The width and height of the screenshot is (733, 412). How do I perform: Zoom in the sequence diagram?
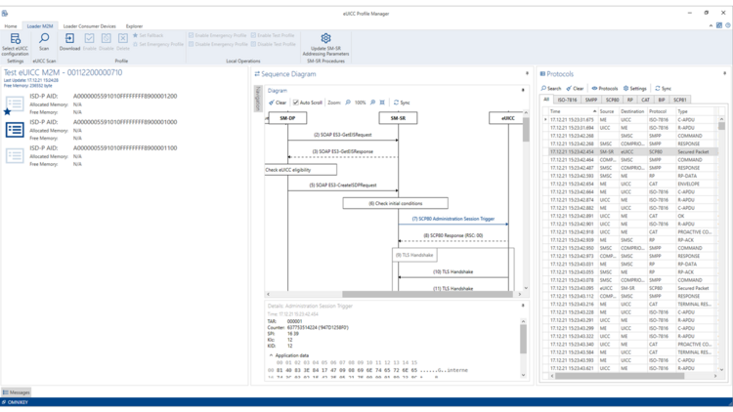tap(372, 103)
